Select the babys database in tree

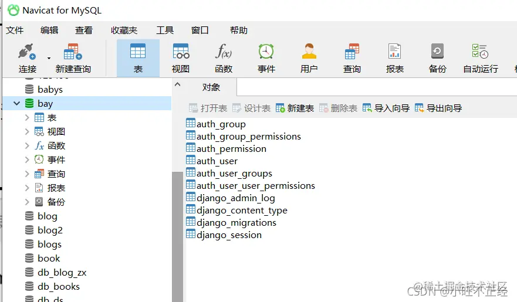point(50,89)
